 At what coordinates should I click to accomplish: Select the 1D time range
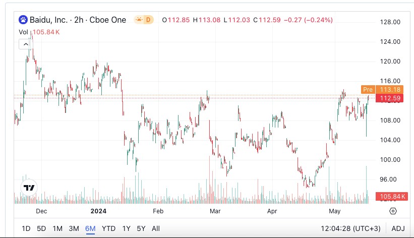tap(26, 228)
